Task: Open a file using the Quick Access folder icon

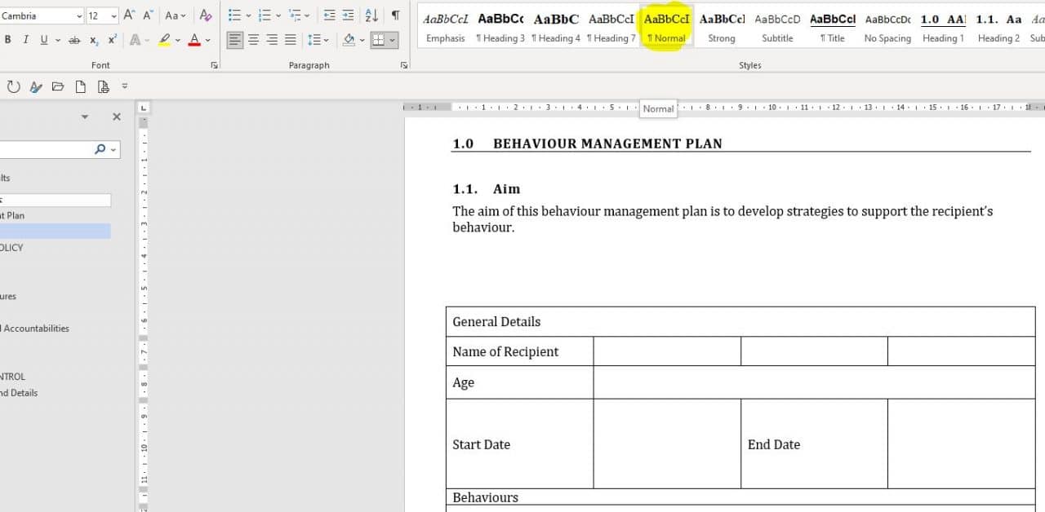Action: [x=57, y=86]
